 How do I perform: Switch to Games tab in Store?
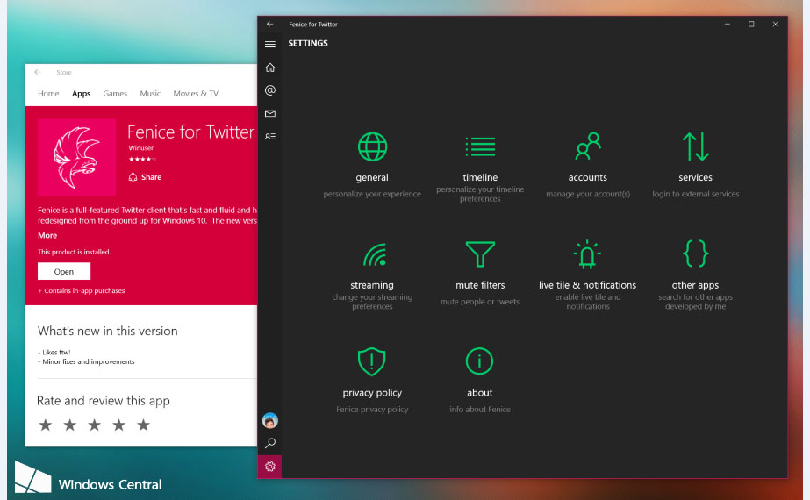(115, 94)
